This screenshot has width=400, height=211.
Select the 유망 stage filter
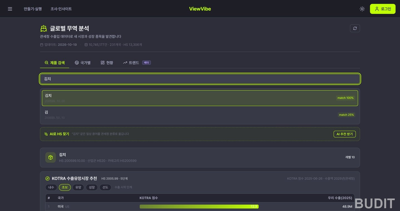(78, 187)
